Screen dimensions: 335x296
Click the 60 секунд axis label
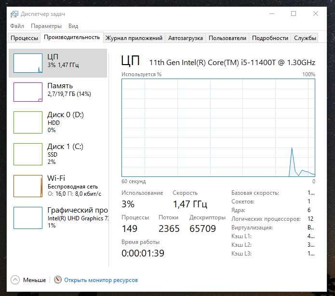[x=134, y=181]
